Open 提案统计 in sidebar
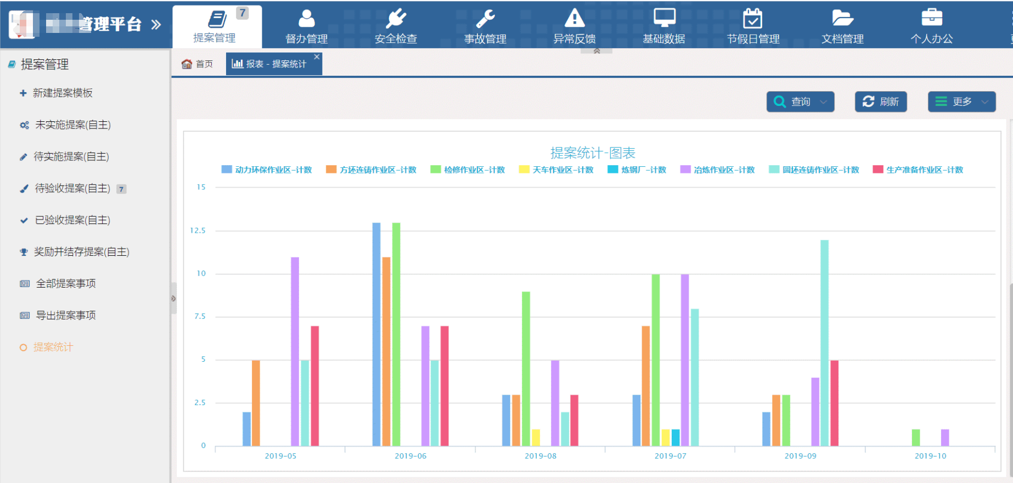Screen dimensions: 1013x483 (53, 347)
